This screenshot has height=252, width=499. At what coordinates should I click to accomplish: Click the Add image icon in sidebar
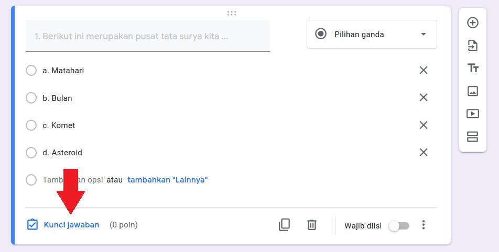[472, 91]
